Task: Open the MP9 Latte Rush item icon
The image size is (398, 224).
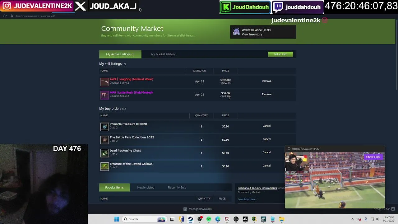Action: 104,95
